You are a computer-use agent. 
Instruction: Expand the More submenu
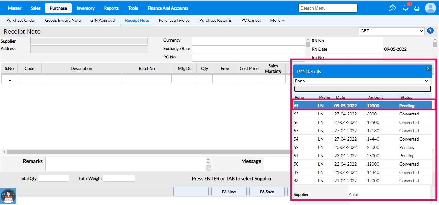(277, 20)
